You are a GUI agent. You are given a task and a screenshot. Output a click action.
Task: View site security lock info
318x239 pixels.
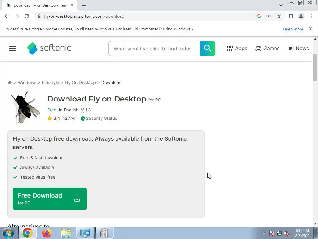[x=39, y=16]
